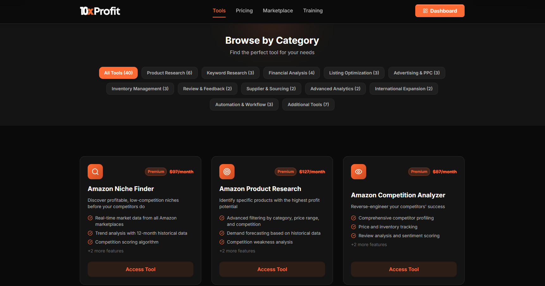
Task: Toggle the 'Inventory Management (3)' filter
Action: pyautogui.click(x=140, y=88)
